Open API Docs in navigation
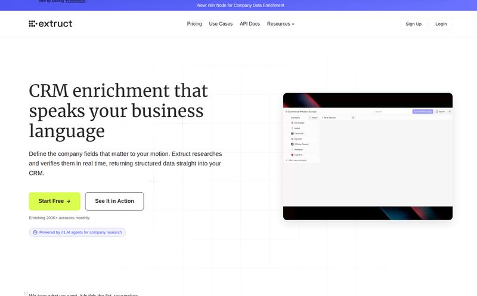Viewport: 477px width, 296px height. [x=249, y=24]
